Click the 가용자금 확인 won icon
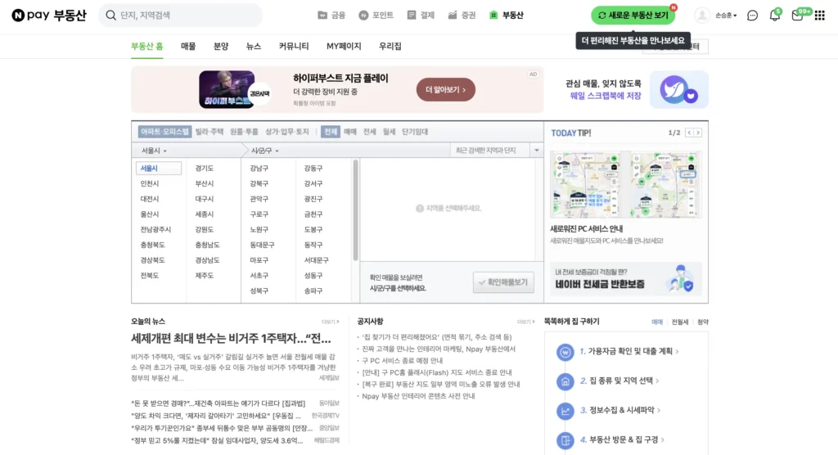The image size is (838, 455). point(565,352)
